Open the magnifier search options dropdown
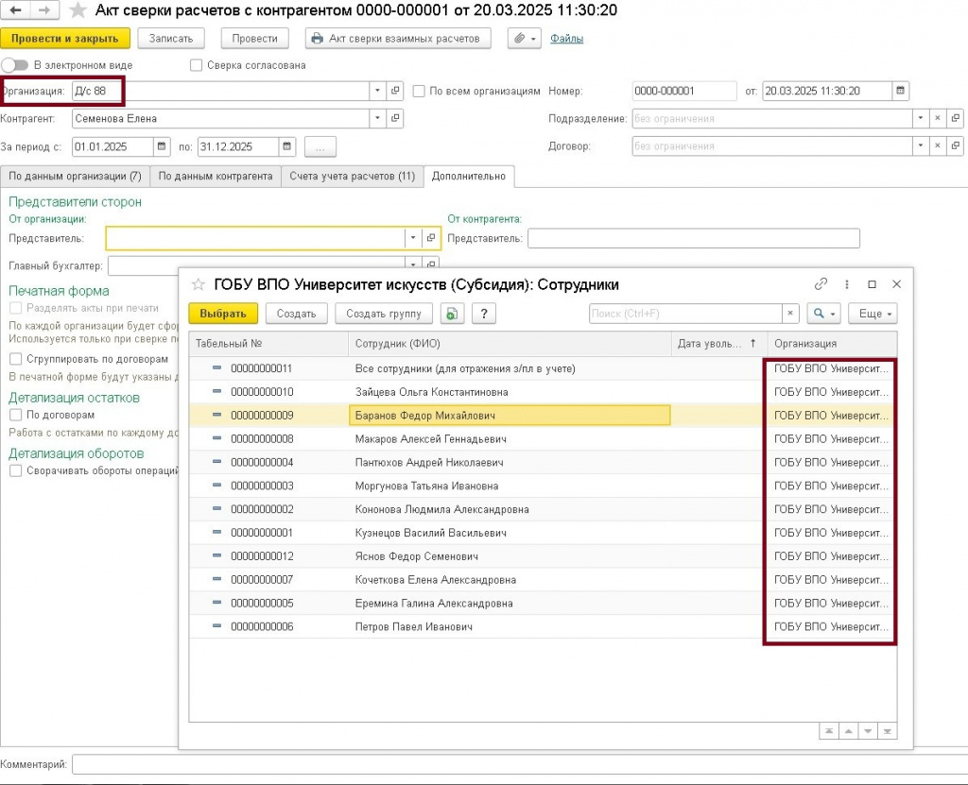Viewport: 968px width, 785px height. (x=823, y=314)
